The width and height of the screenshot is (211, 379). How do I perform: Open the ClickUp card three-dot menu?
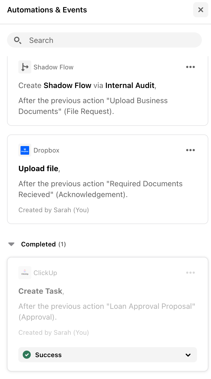pos(190,273)
